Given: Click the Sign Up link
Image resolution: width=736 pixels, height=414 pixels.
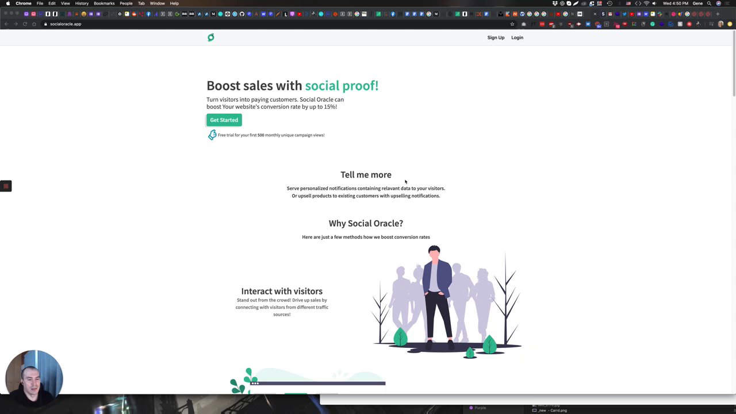Looking at the screenshot, I should (x=496, y=37).
